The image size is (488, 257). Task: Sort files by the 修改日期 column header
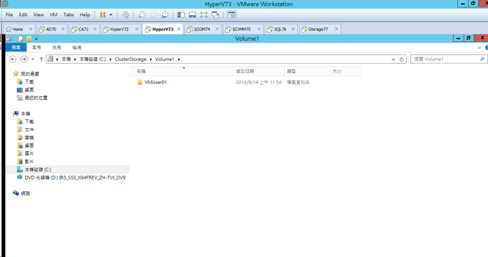point(245,71)
